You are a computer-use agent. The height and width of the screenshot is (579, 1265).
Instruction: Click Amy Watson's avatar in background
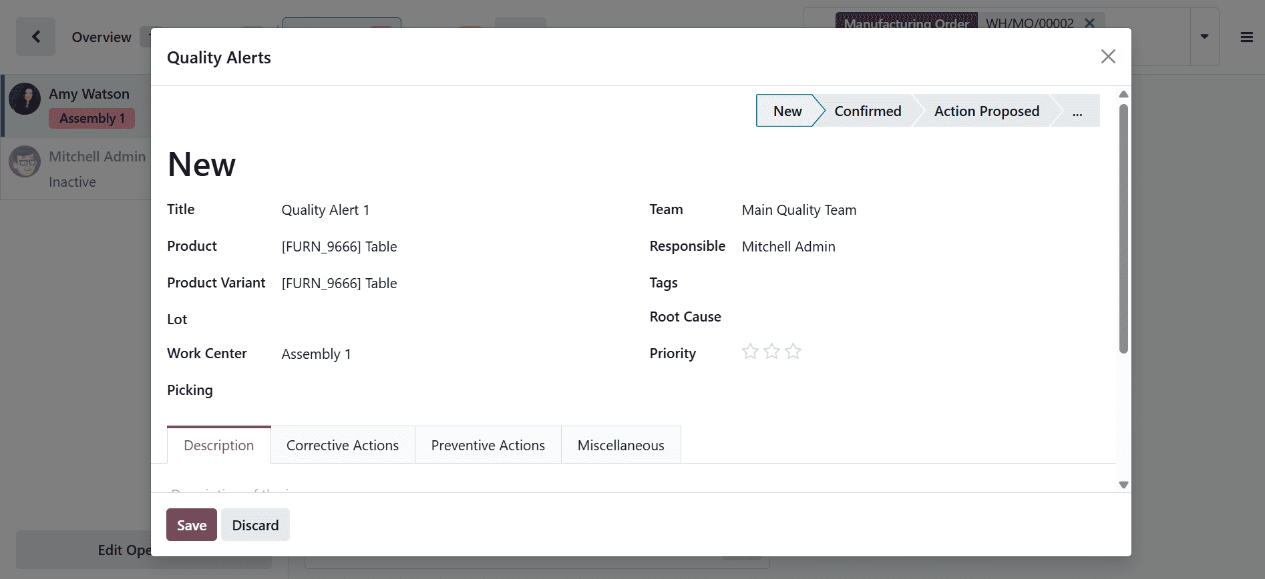point(25,99)
